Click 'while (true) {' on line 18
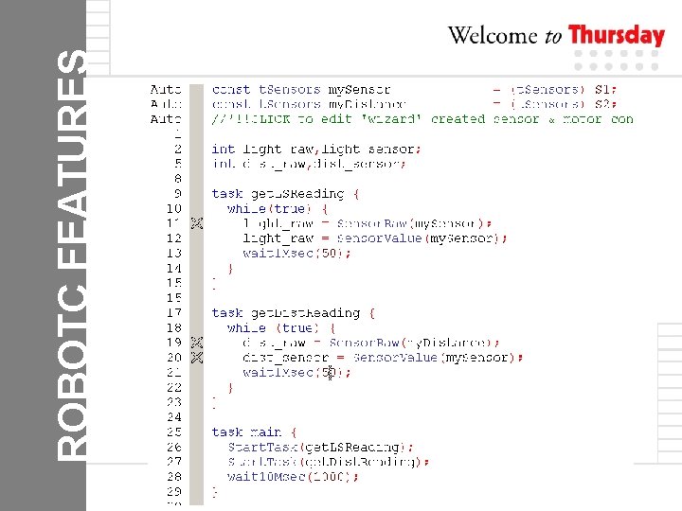Image resolution: width=682 pixels, height=511 pixels. (281, 327)
